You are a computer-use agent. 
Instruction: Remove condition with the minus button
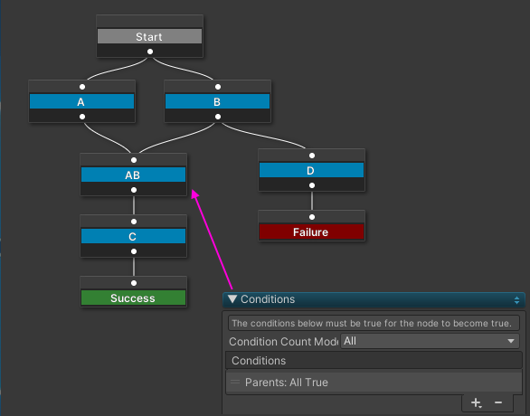point(498,402)
